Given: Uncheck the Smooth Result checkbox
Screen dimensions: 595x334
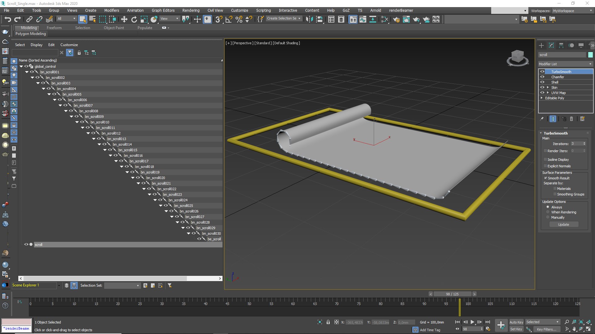Looking at the screenshot, I should click(545, 178).
